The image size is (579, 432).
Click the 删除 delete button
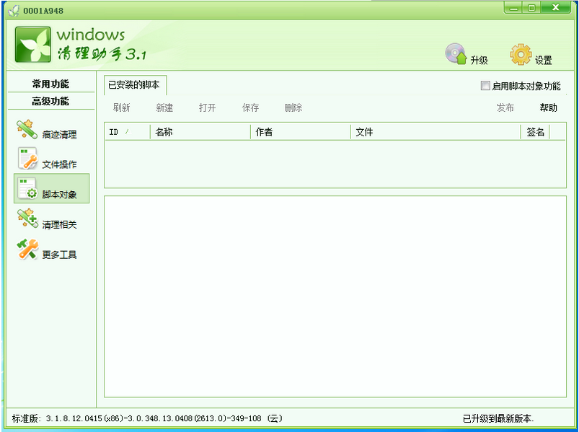(293, 107)
